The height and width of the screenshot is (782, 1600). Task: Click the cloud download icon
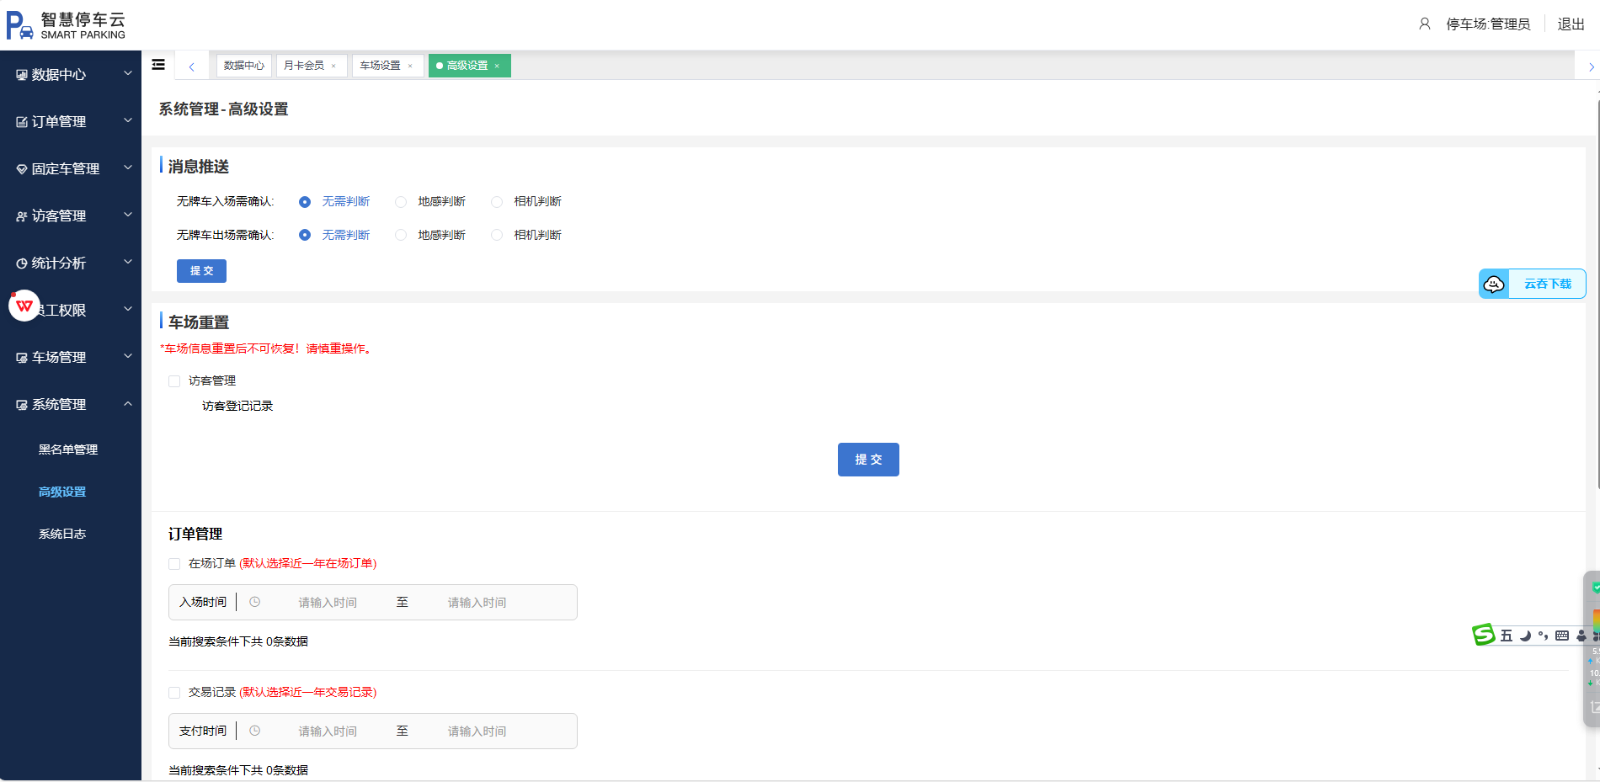click(1494, 285)
